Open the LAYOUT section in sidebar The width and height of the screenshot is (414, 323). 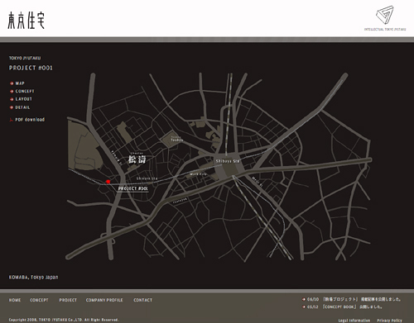point(24,99)
